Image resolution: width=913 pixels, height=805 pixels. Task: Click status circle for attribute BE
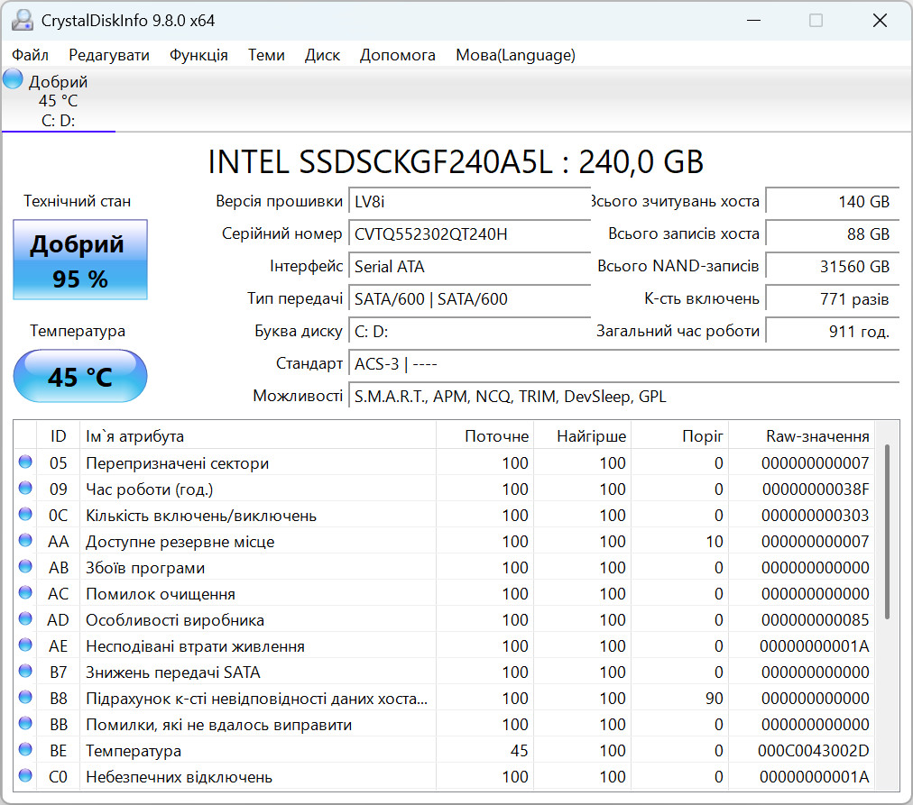point(25,750)
